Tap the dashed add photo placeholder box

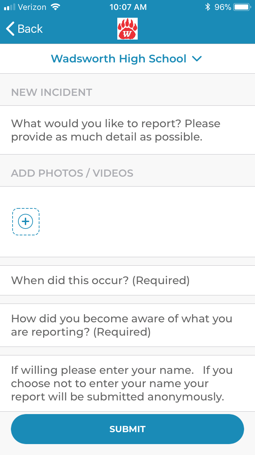click(x=26, y=222)
